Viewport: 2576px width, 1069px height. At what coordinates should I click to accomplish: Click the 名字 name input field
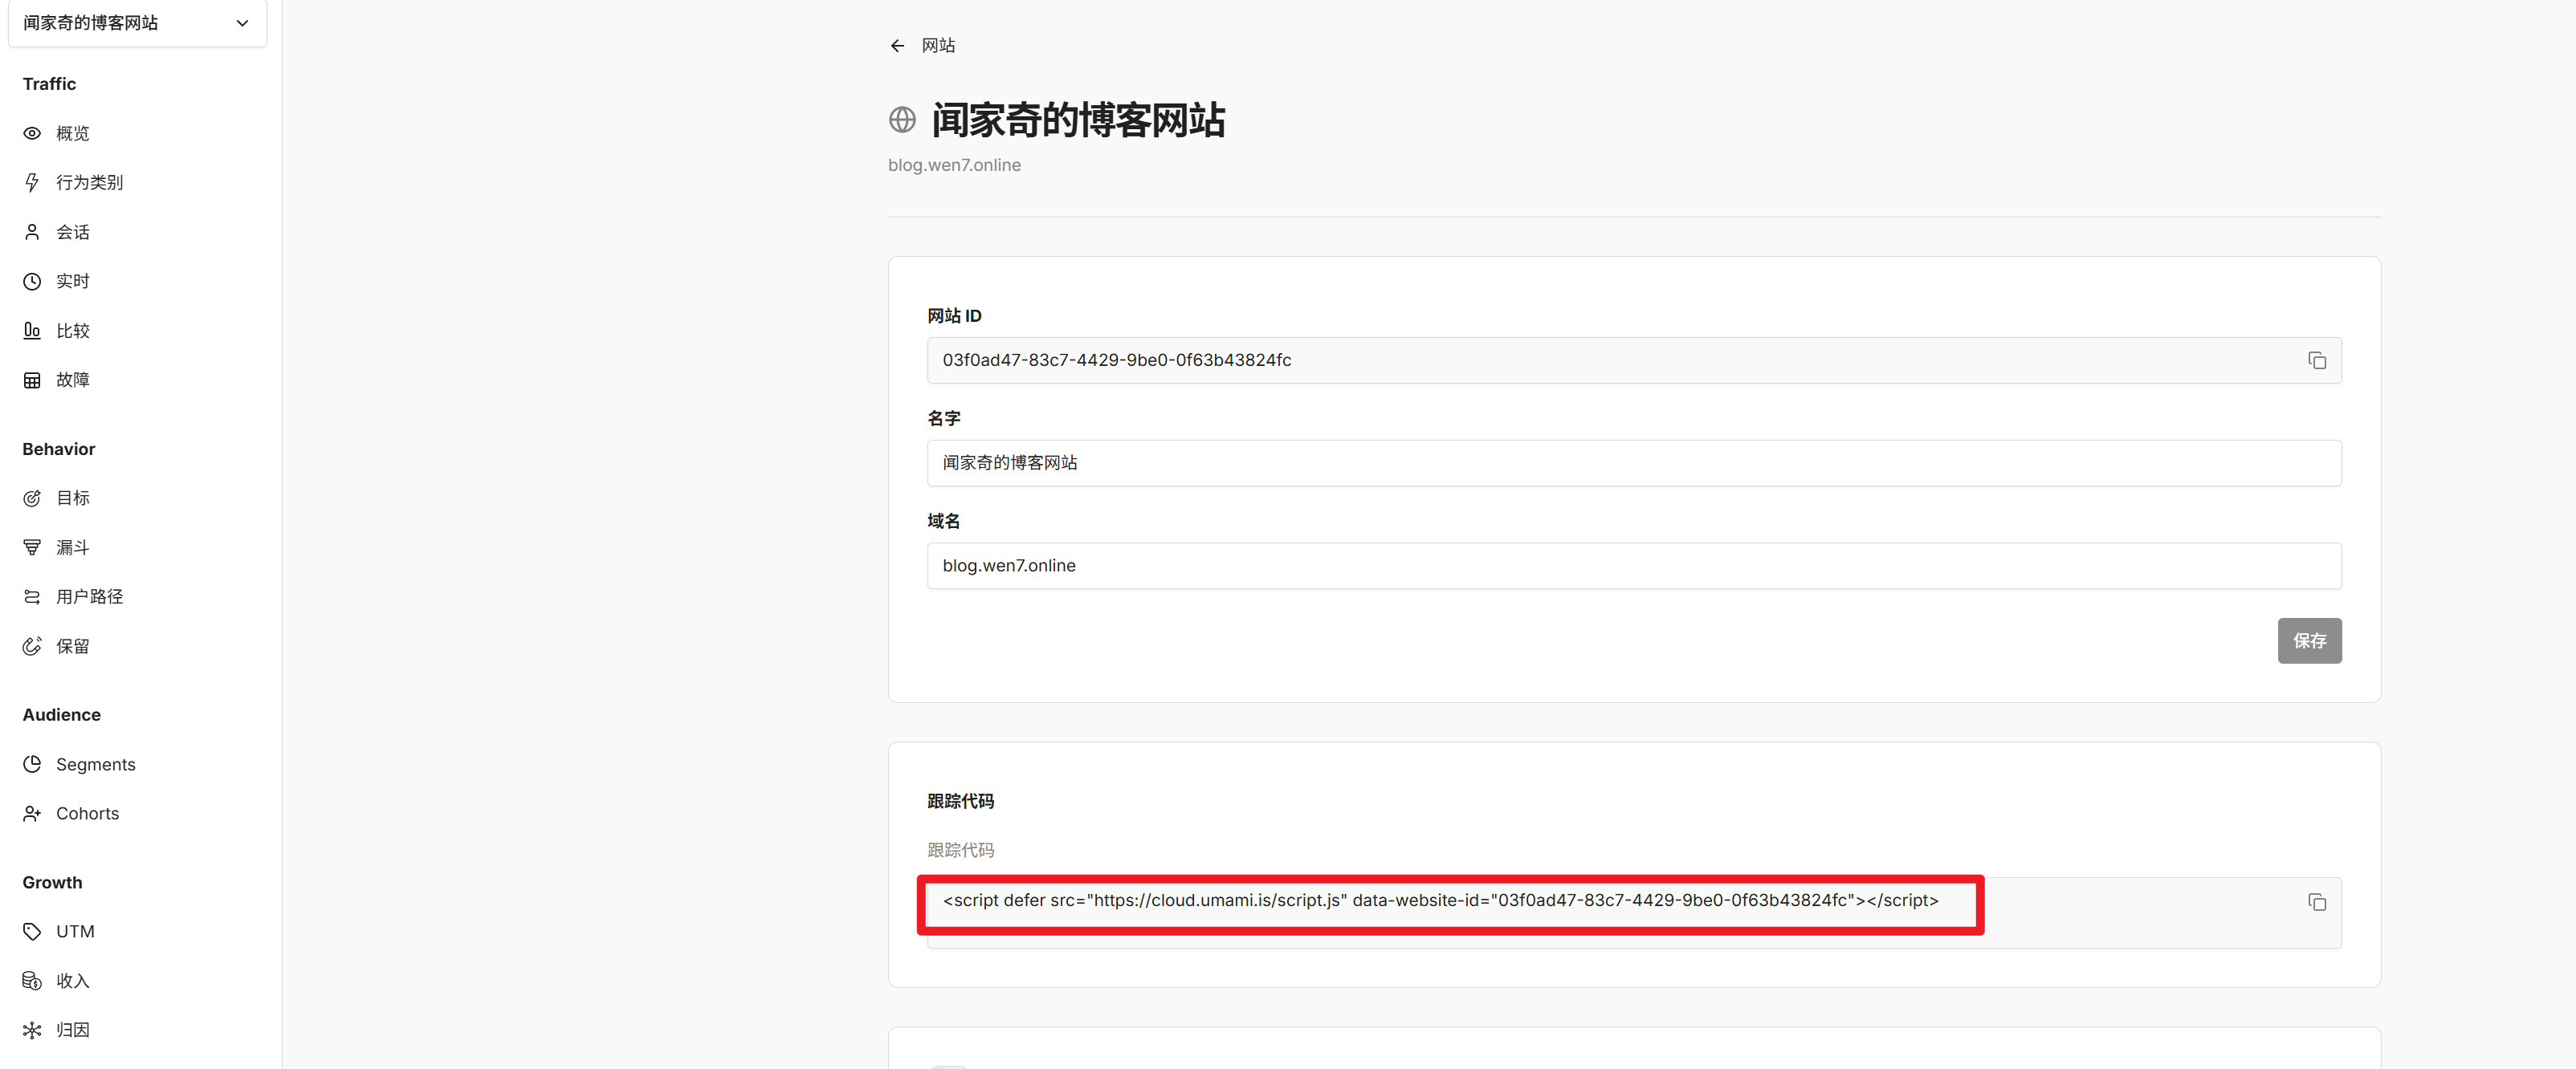[x=1633, y=462]
